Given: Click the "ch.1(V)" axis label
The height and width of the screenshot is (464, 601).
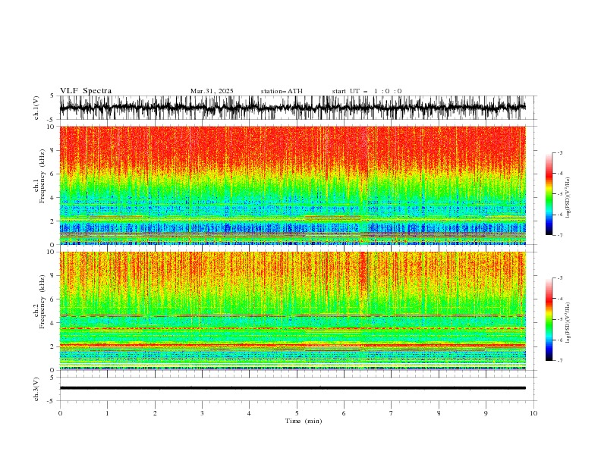Looking at the screenshot, I should [36, 108].
